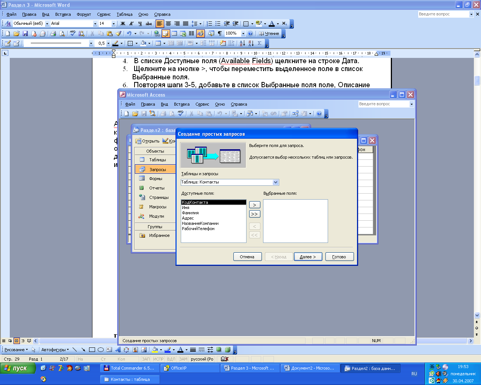Toggle show paragraph marks in Word

click(x=220, y=33)
